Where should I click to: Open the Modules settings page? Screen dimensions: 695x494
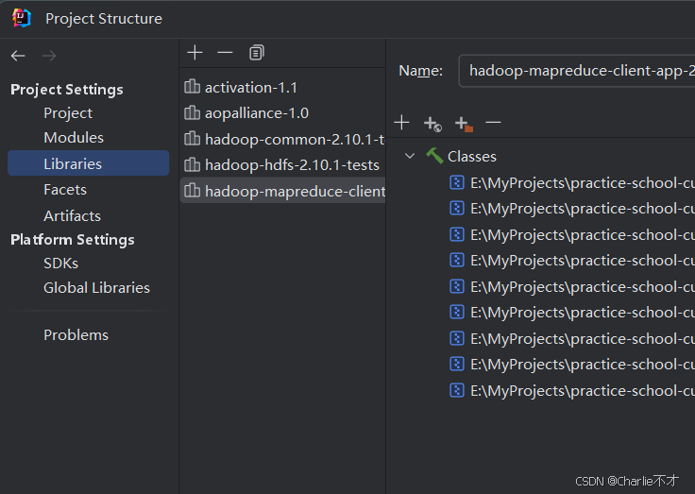tap(74, 138)
